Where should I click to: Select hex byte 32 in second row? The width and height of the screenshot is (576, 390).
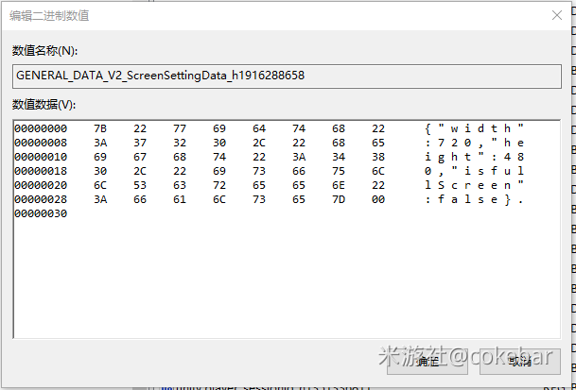[180, 143]
